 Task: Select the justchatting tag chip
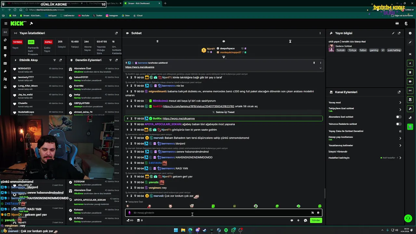coord(394,50)
